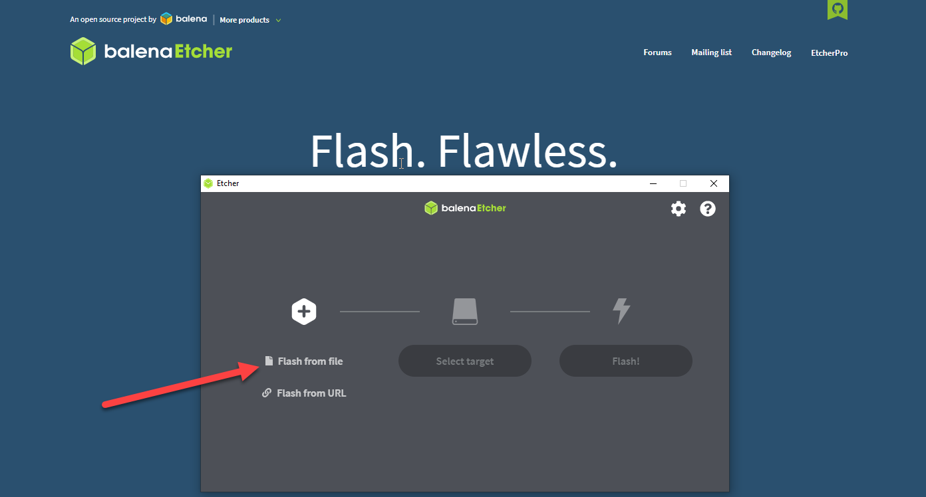The width and height of the screenshot is (926, 497).
Task: Click the plus hexagon image icon
Action: 304,312
